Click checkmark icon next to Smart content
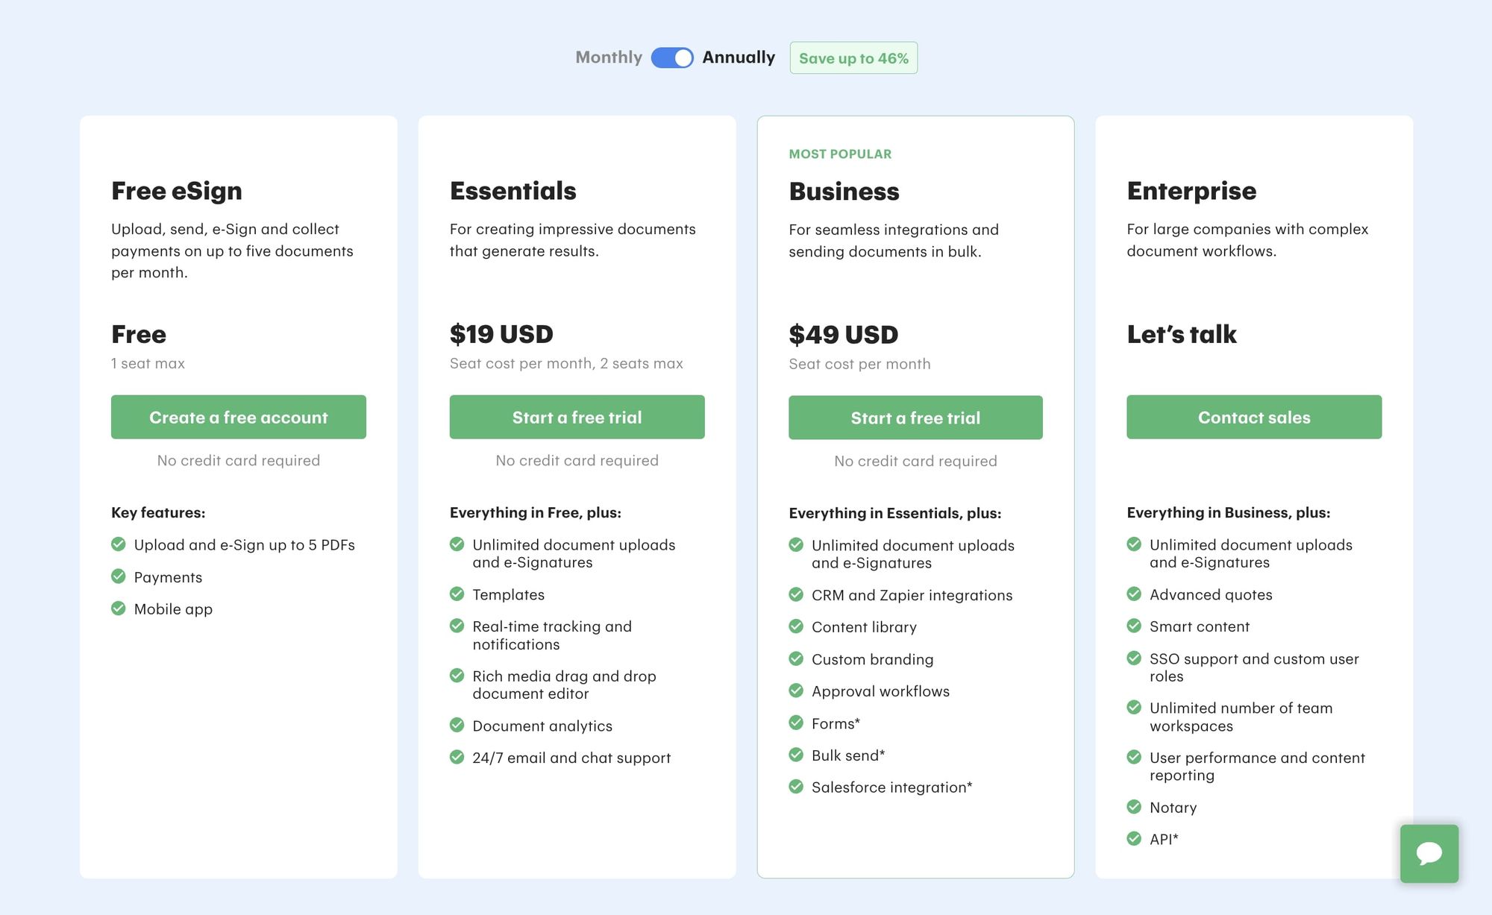 1134,626
